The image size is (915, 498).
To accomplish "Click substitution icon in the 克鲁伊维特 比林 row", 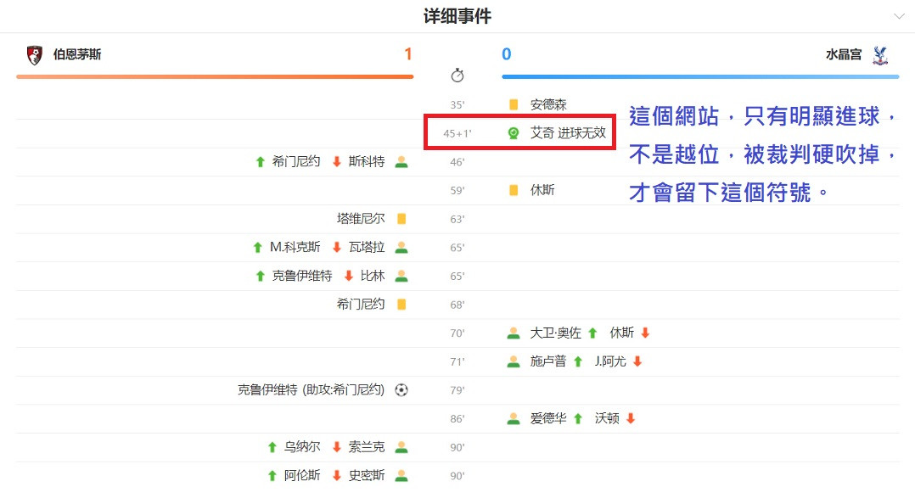I will 401,276.
